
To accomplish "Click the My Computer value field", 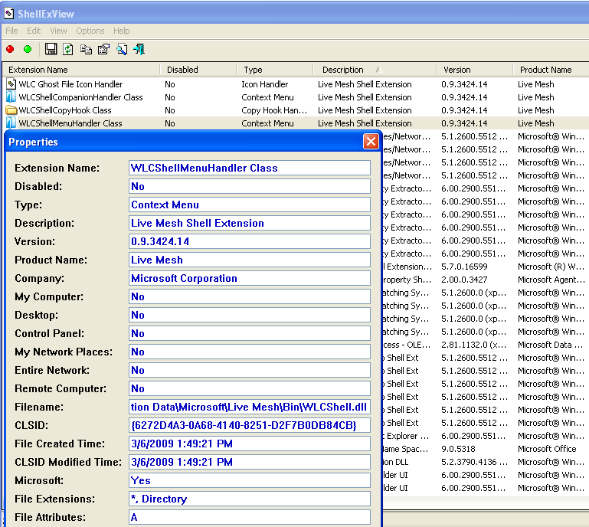I will [x=250, y=296].
